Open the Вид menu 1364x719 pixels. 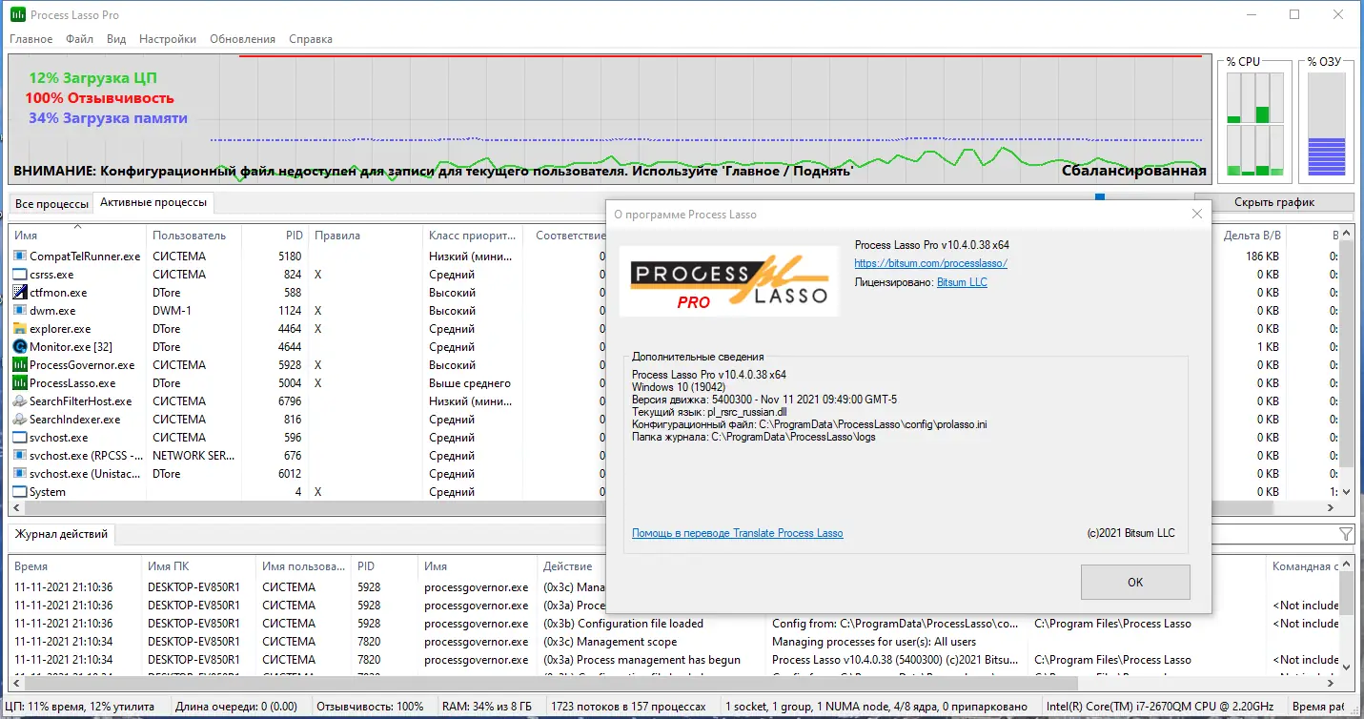(116, 39)
